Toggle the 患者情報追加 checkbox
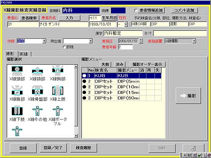 (136, 10)
